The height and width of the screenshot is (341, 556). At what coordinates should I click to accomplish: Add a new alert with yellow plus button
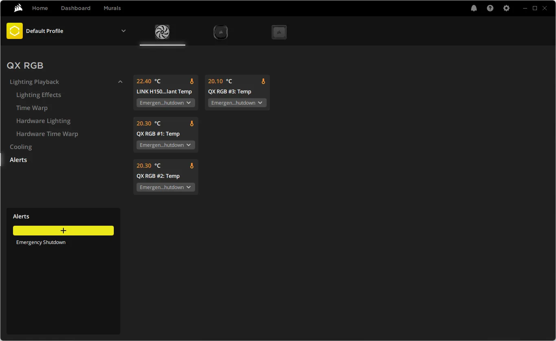[63, 231]
